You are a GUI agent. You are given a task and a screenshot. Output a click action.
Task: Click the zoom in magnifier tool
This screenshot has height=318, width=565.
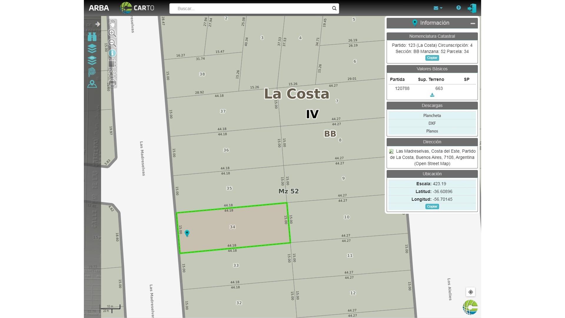[112, 33]
